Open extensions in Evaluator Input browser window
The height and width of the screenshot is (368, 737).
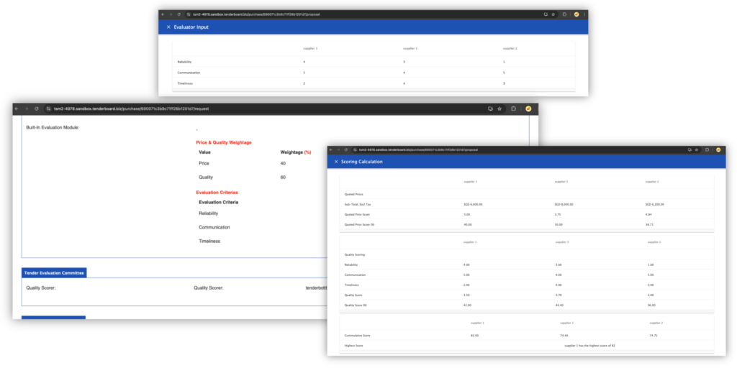[x=564, y=14]
